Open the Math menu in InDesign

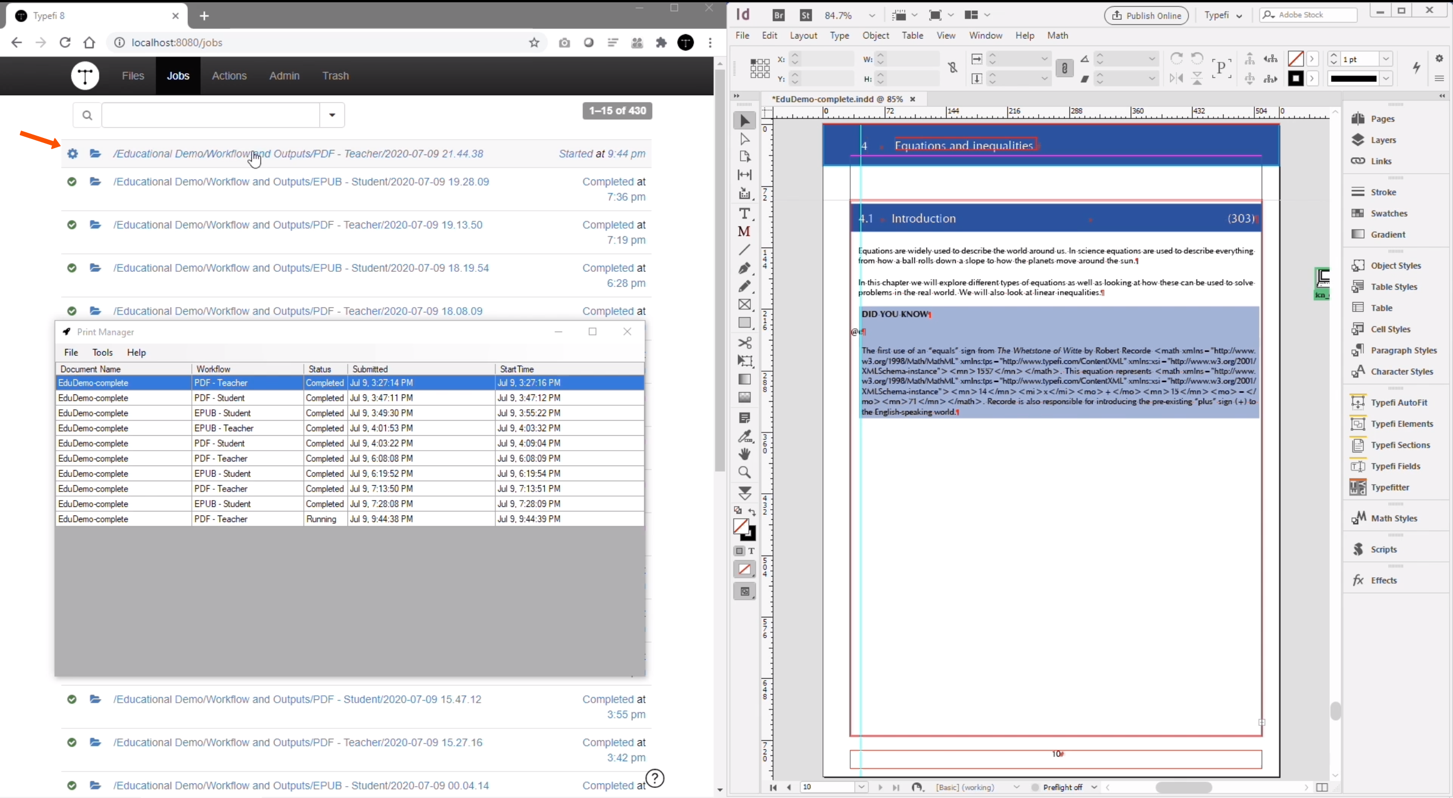(x=1057, y=35)
